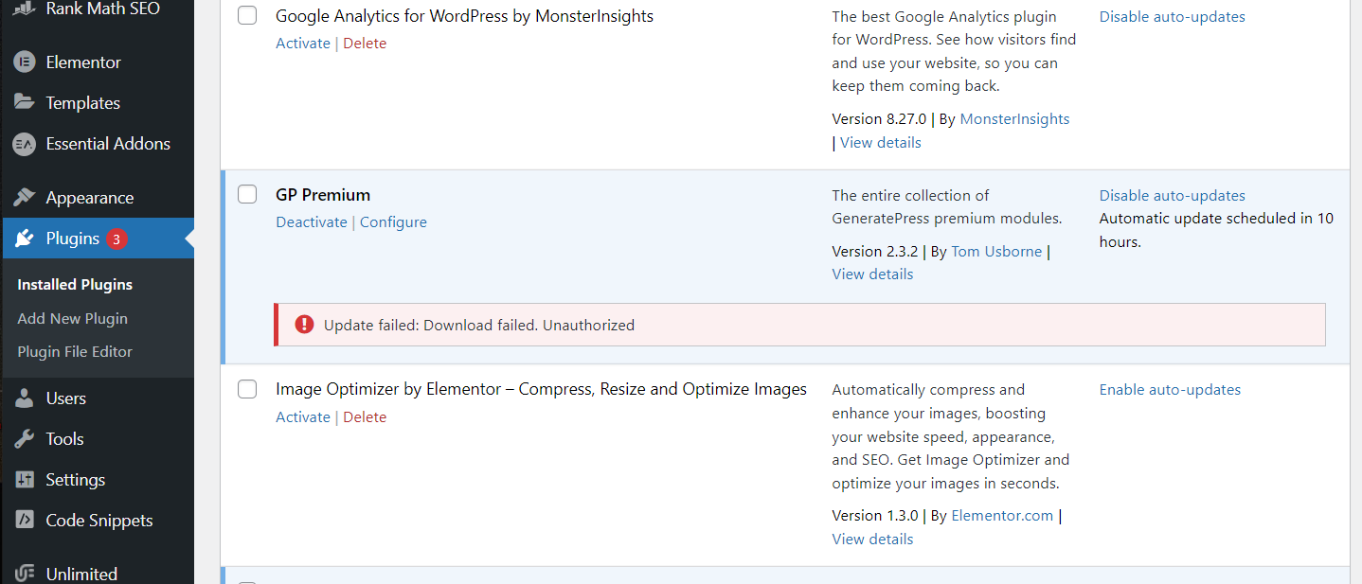Click the red 3 badge on Plugins
This screenshot has width=1362, height=584.
point(116,239)
